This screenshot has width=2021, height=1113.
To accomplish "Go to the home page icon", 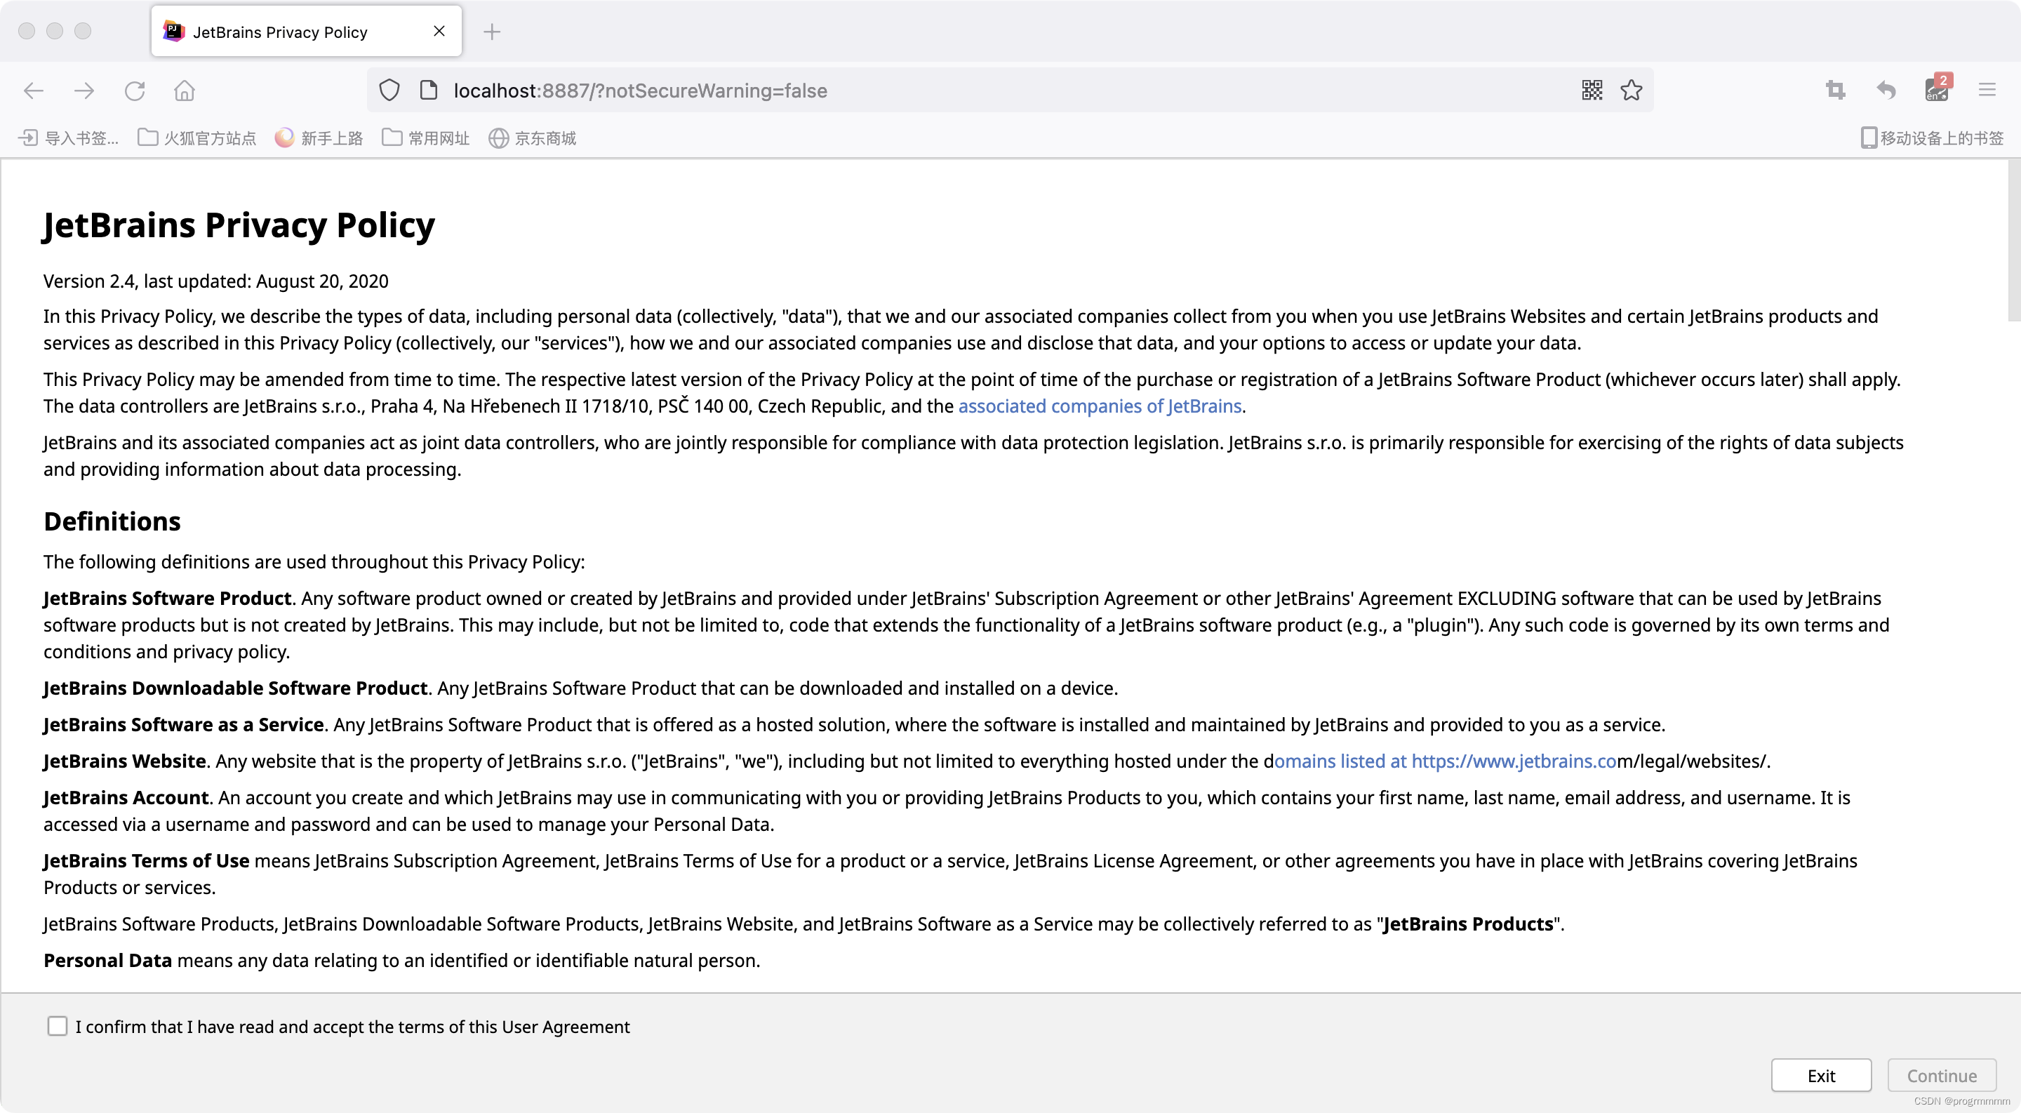I will [x=185, y=91].
